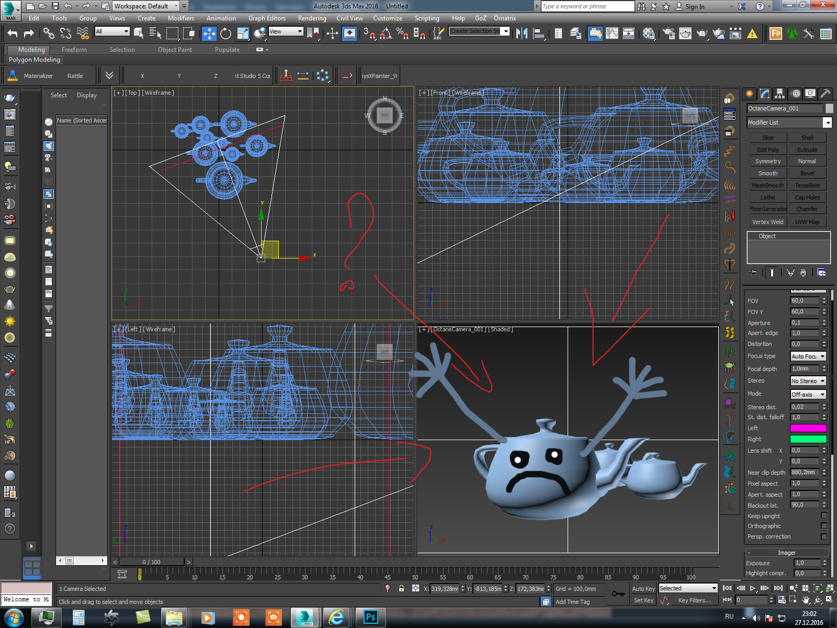Open Photoshop from the taskbar
The width and height of the screenshot is (837, 628).
click(x=370, y=618)
